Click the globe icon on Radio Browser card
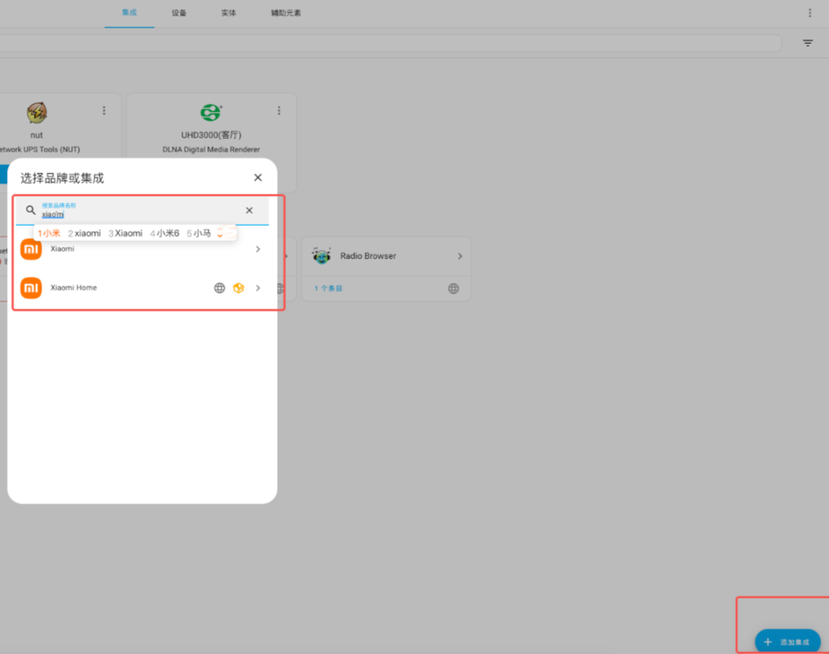The width and height of the screenshot is (829, 654). [x=453, y=288]
